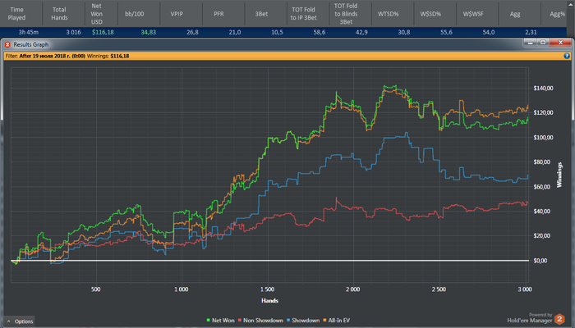Click the filter text After 19 июля 2018

(x=52, y=56)
